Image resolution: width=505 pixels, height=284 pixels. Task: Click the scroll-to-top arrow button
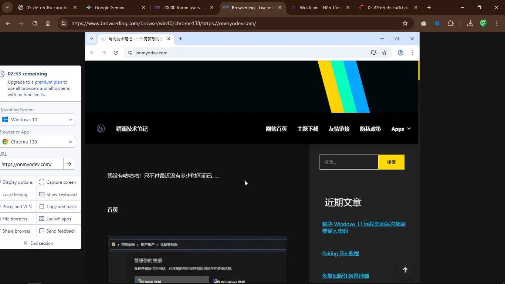tap(405, 270)
